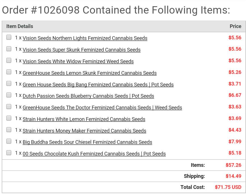The width and height of the screenshot is (246, 194).
Task: Check the Sour Chiesel item checkbox
Action: (x=9, y=141)
